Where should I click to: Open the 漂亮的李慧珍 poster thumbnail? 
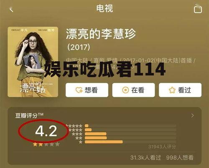[x=33, y=62]
